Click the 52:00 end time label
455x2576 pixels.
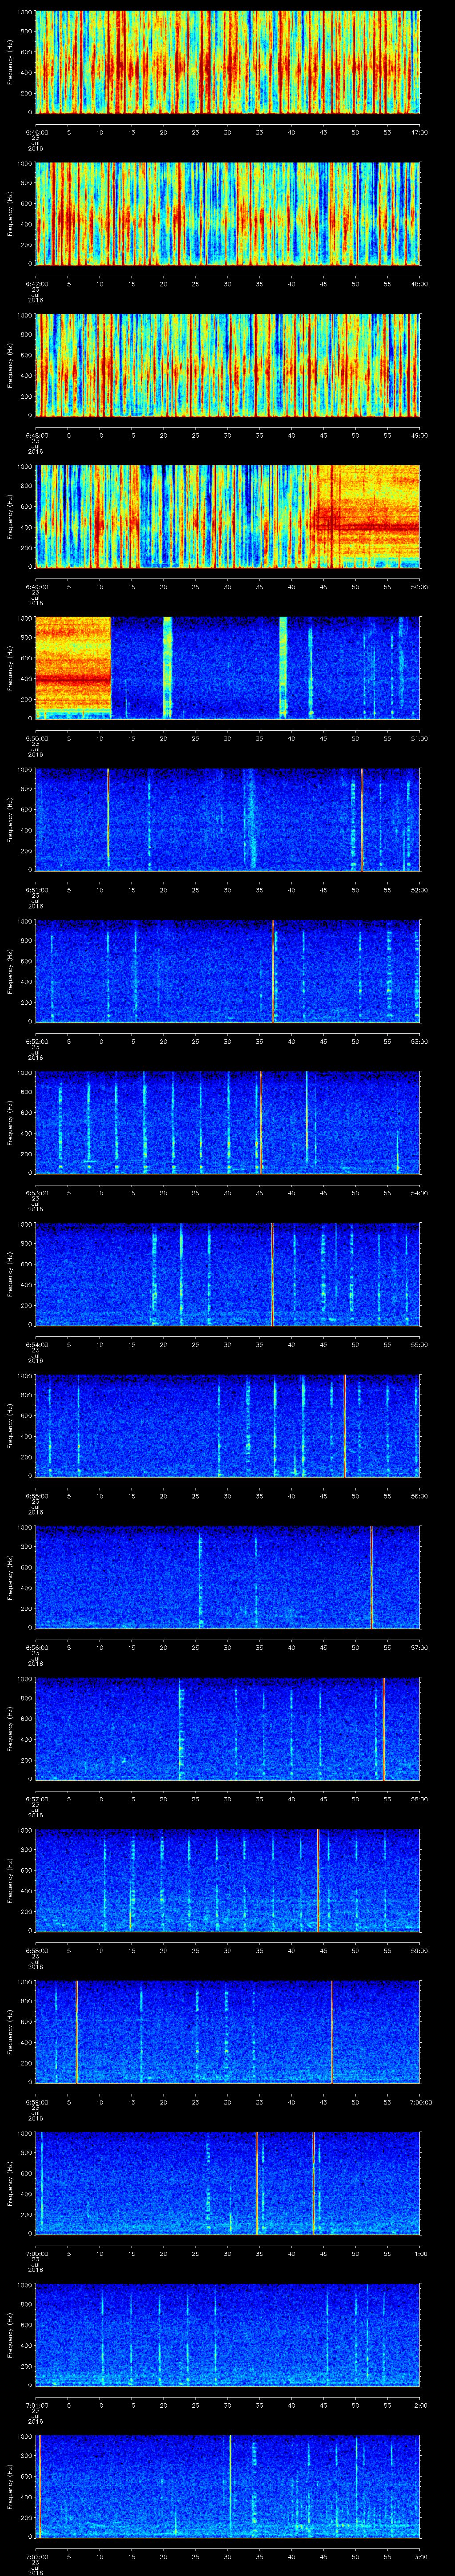click(419, 890)
